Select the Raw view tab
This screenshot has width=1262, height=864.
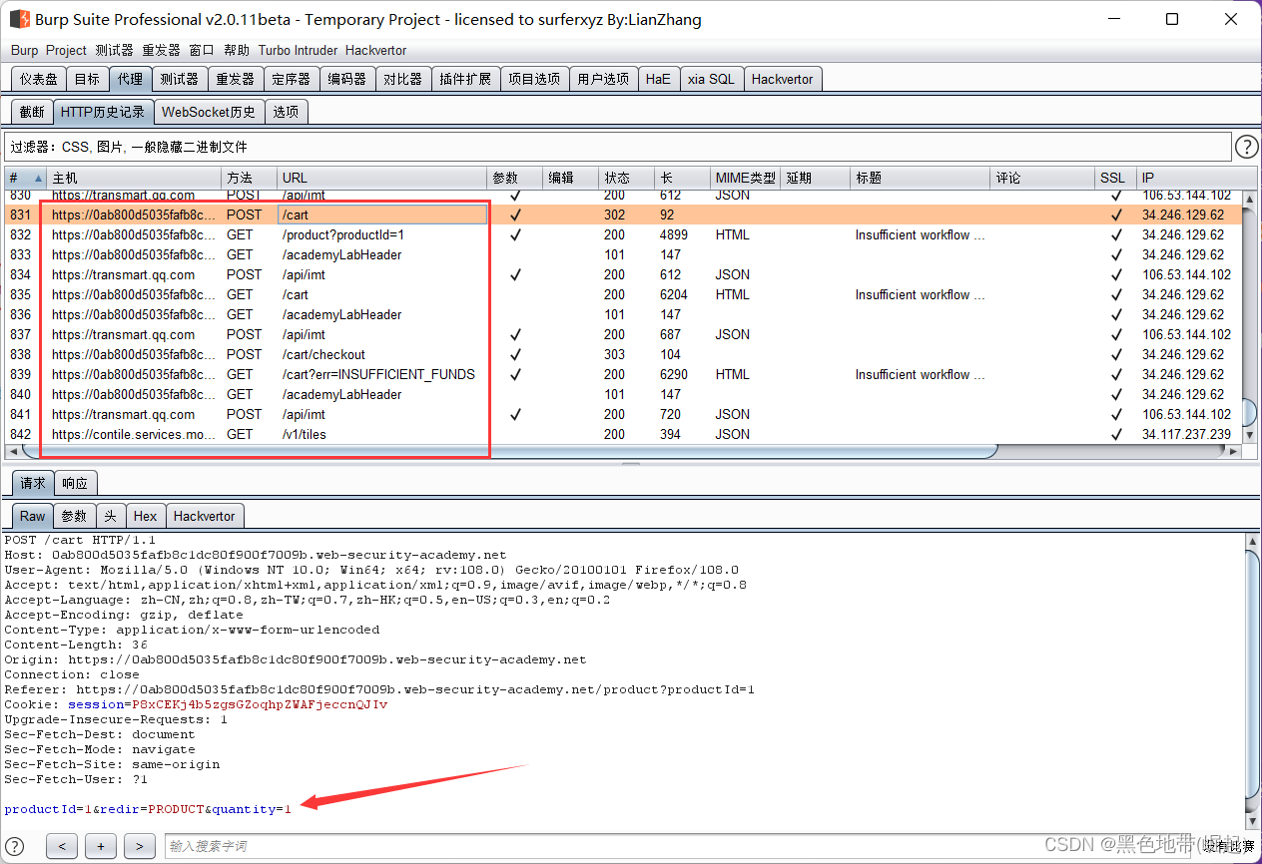(33, 516)
